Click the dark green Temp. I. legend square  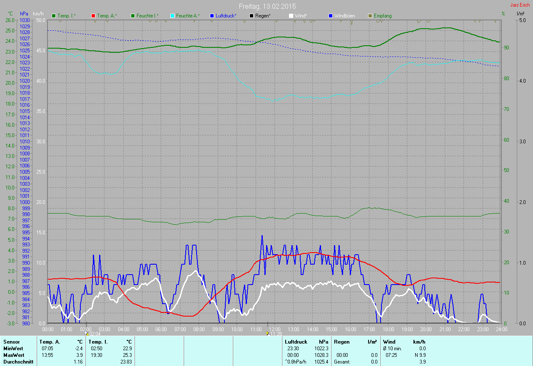54,16
